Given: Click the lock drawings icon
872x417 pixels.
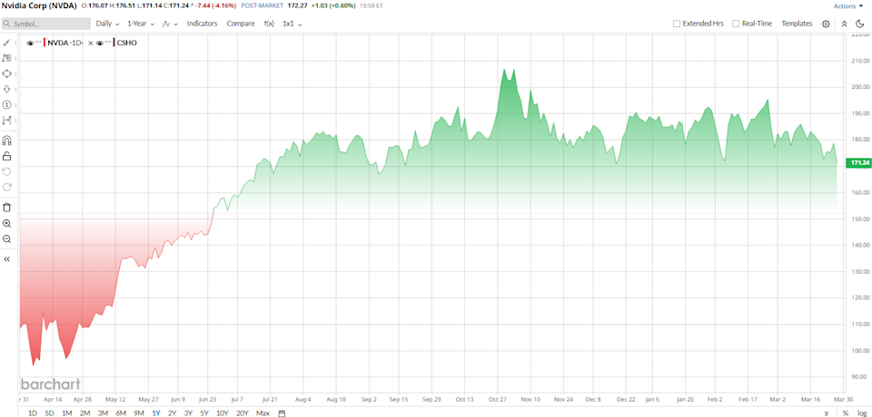Looking at the screenshot, I should tap(7, 156).
